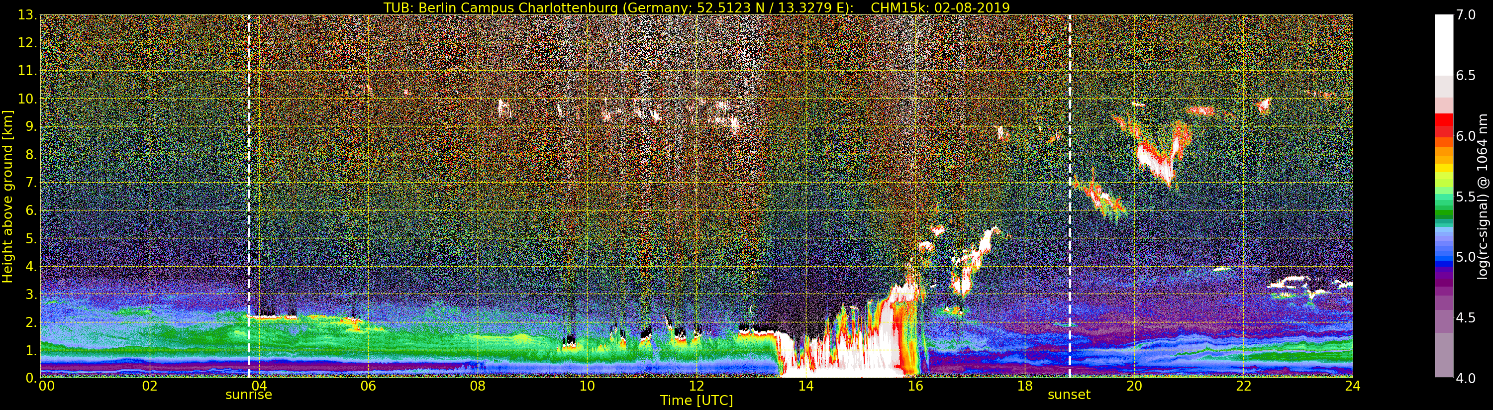Click the time axis tick '12'
This screenshot has width=1493, height=410.
tap(697, 386)
